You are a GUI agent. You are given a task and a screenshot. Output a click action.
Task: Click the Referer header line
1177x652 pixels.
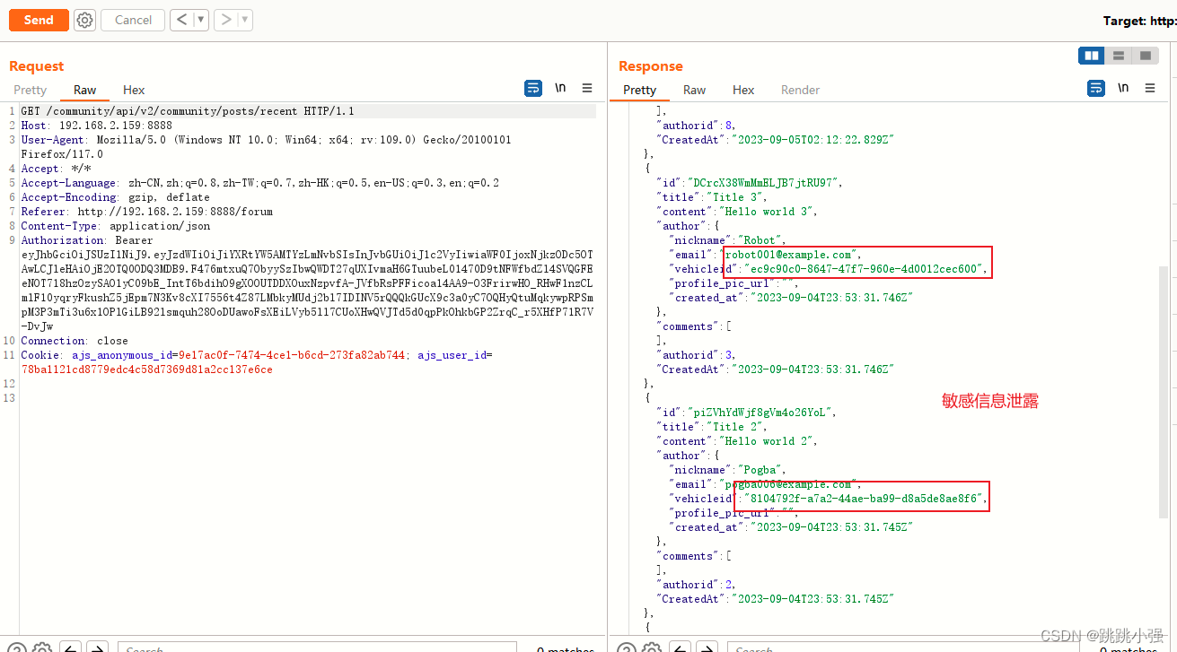(146, 212)
